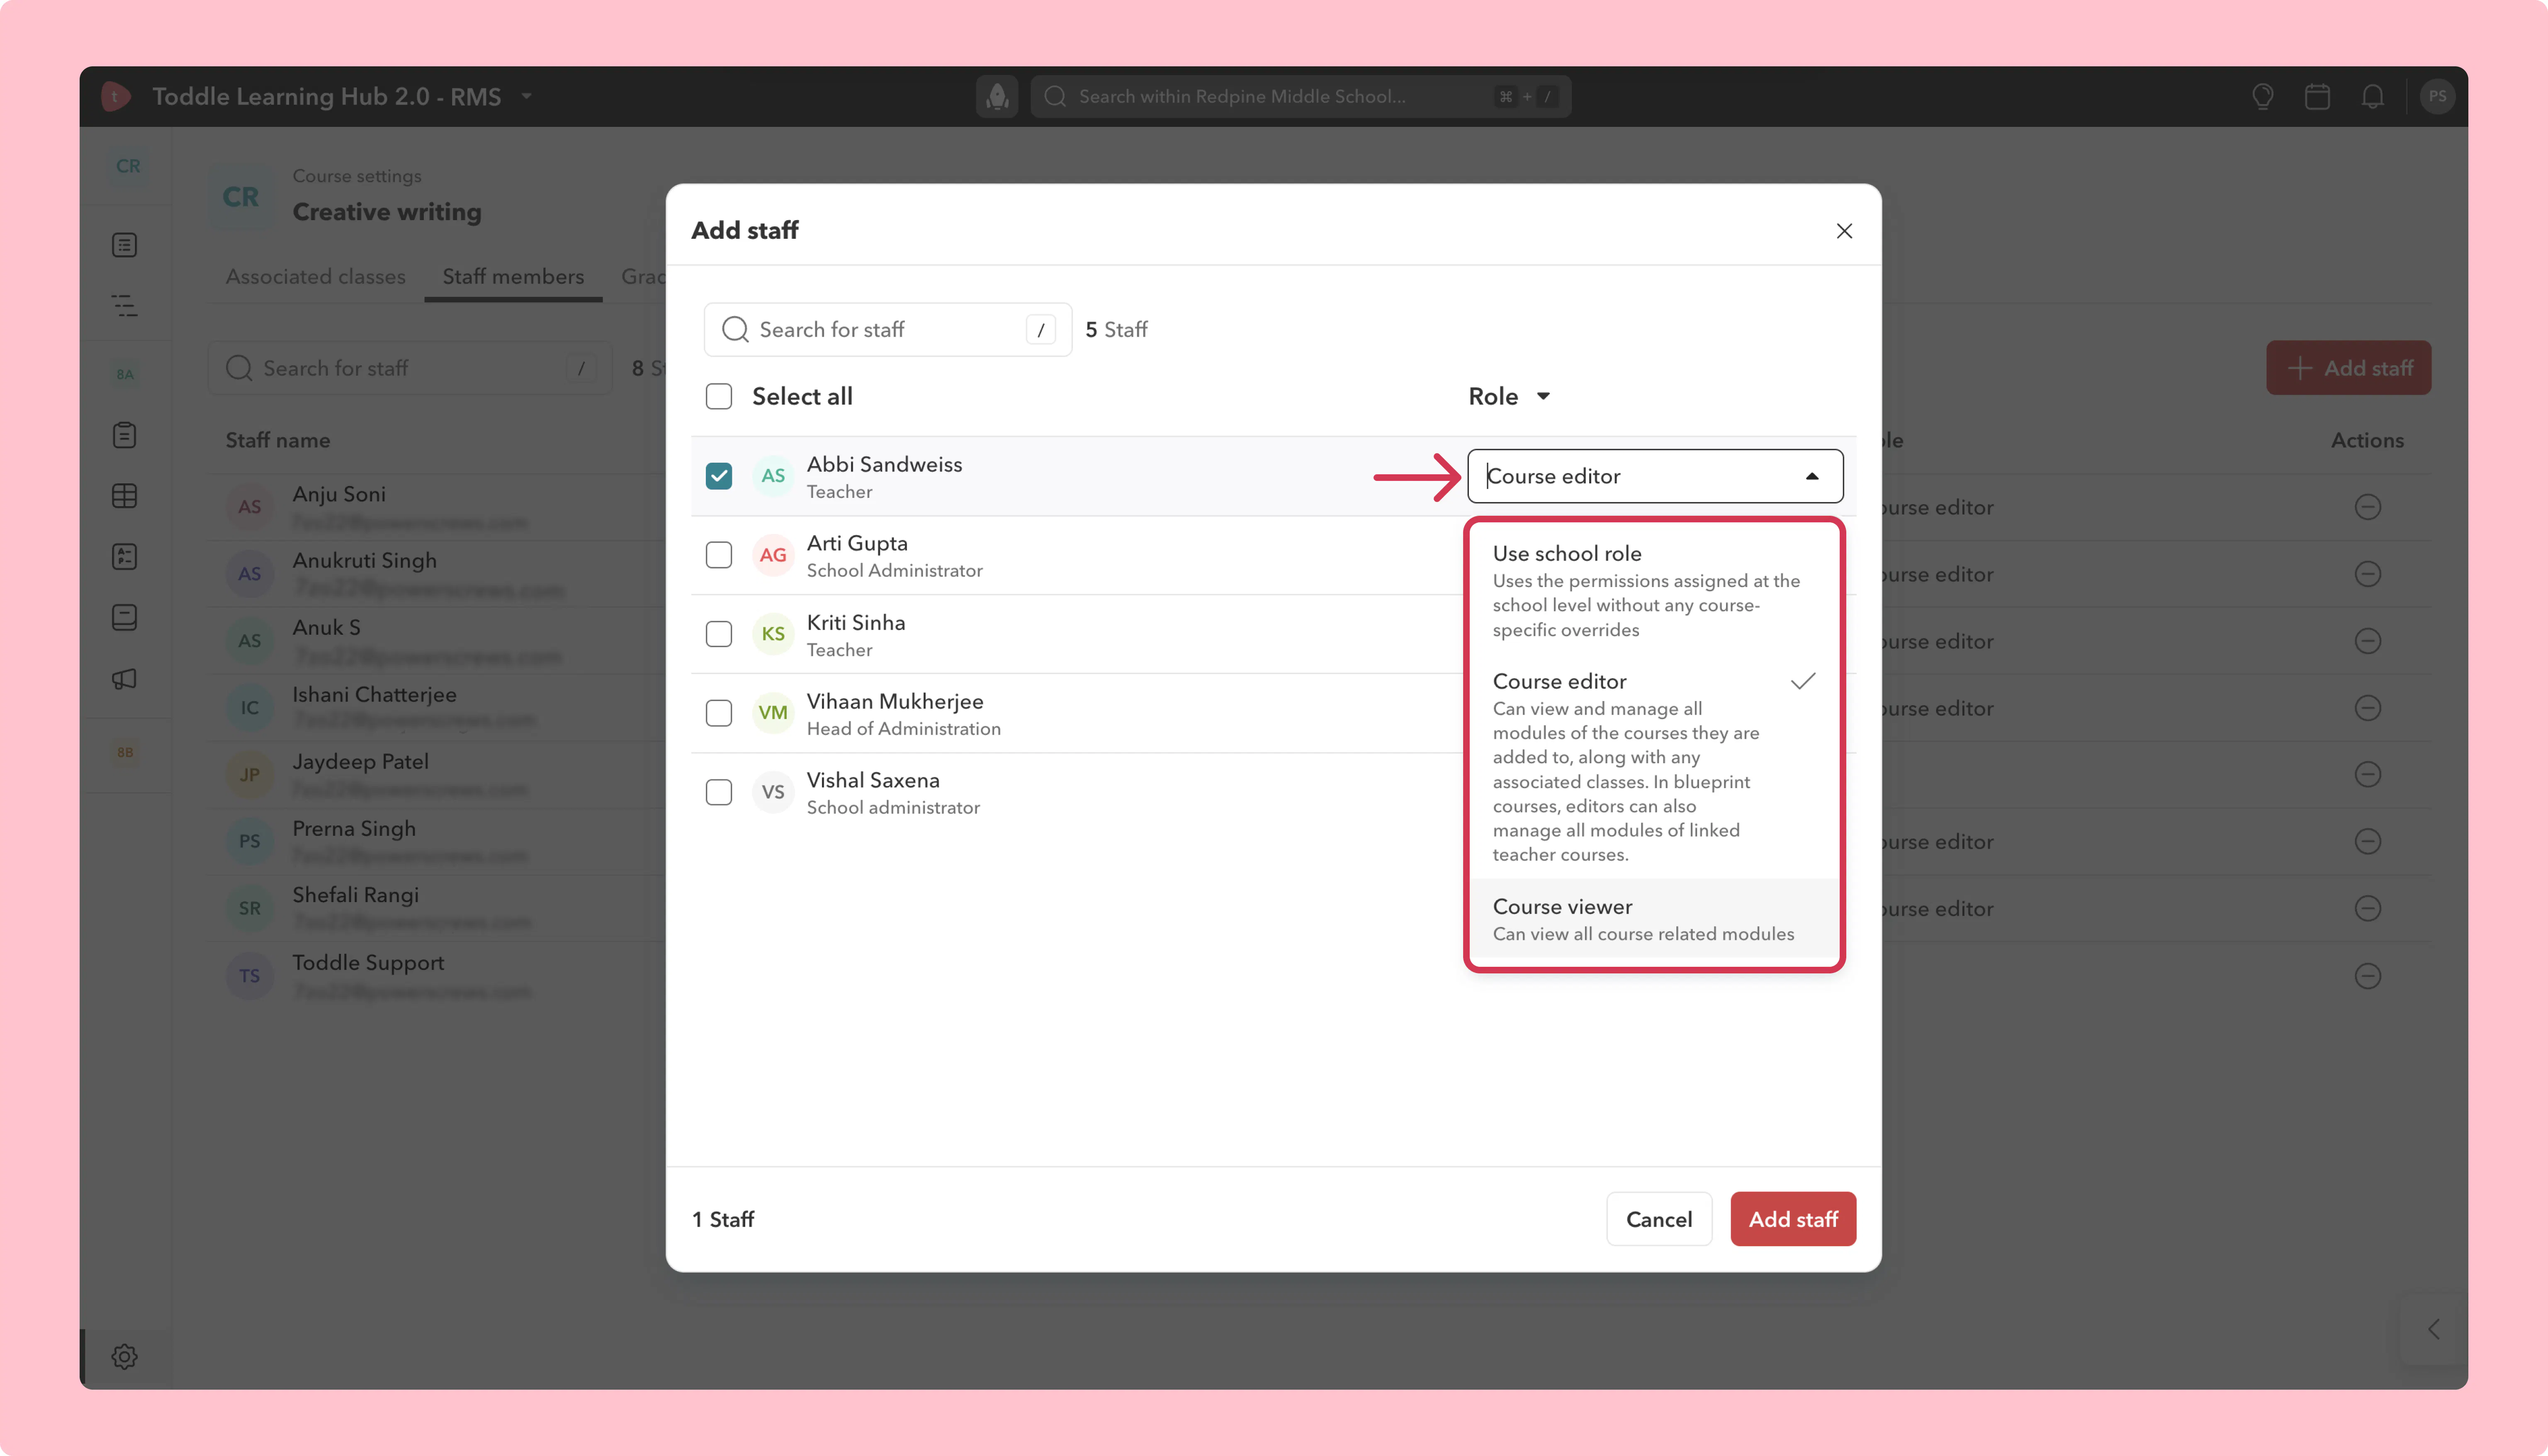Remove Anuk S via minus icon

[x=2367, y=641]
